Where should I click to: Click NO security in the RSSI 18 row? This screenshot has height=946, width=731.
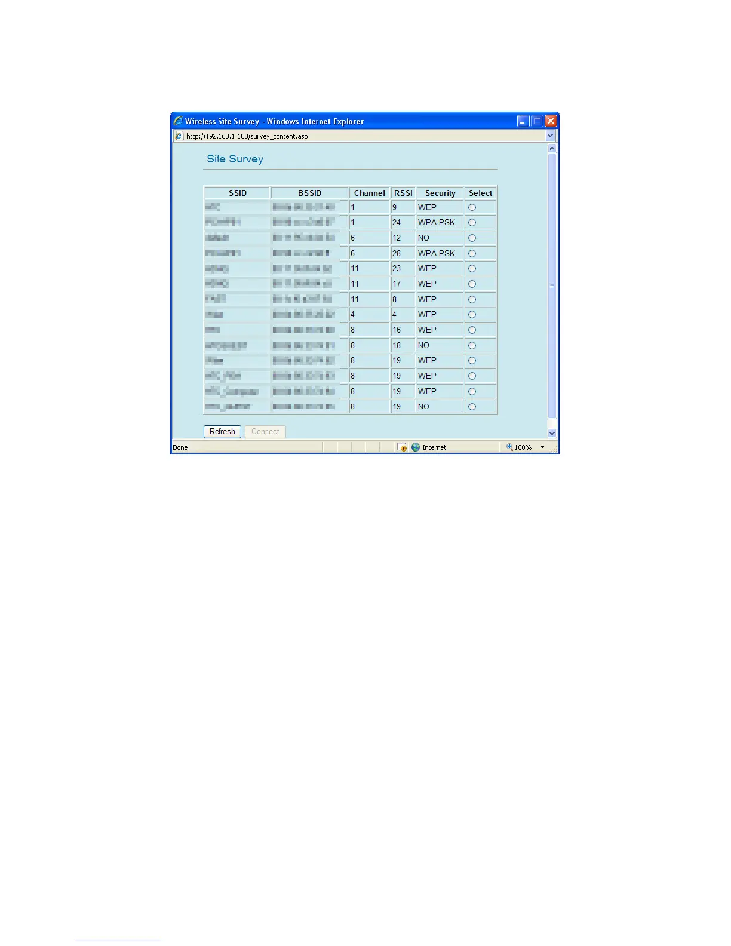[423, 345]
